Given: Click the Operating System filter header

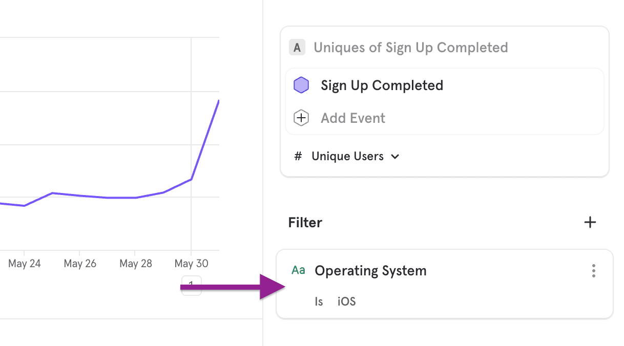Looking at the screenshot, I should (370, 270).
